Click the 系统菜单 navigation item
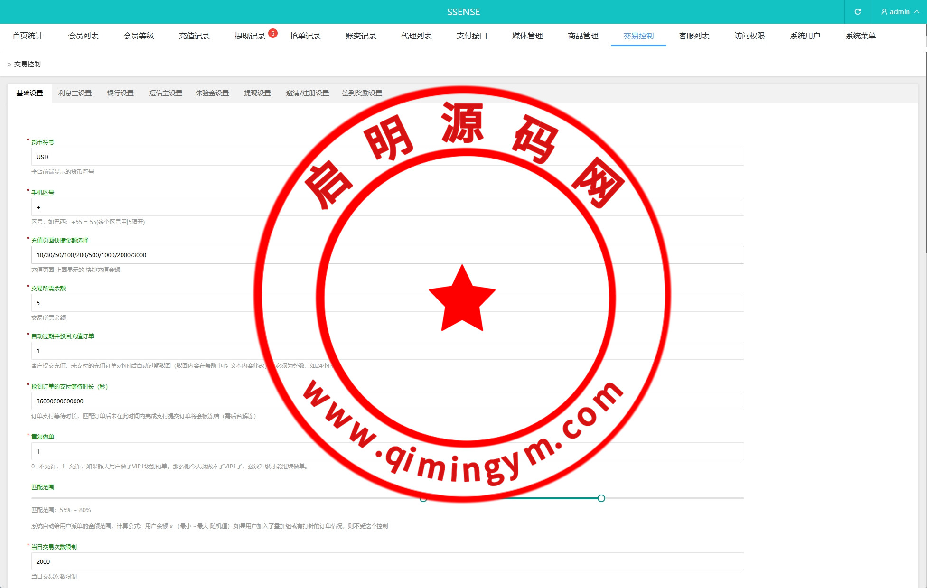The image size is (927, 588). (x=860, y=36)
